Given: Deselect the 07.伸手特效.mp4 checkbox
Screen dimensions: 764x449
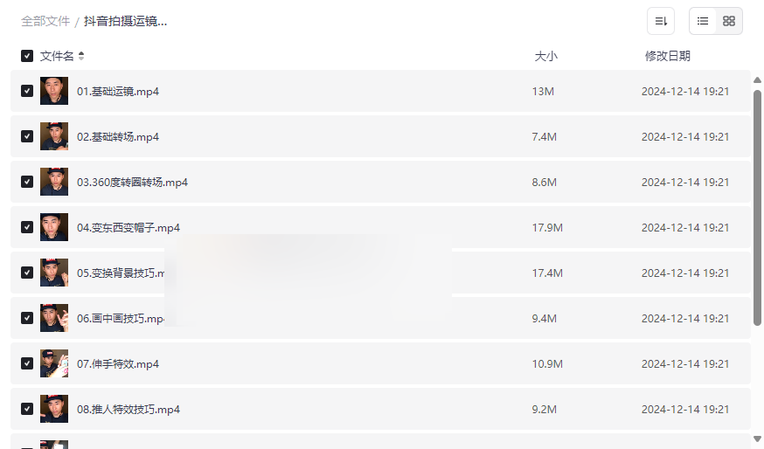Looking at the screenshot, I should pos(27,363).
